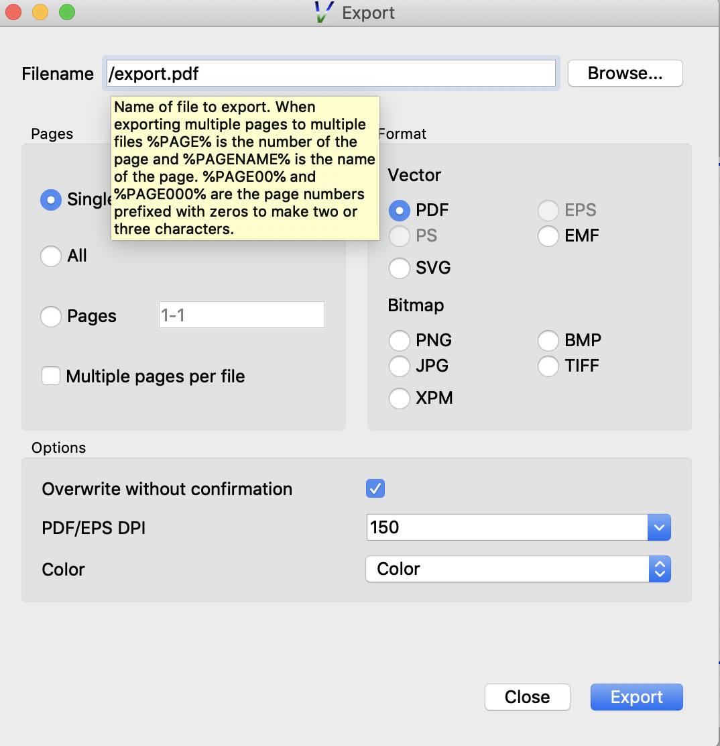Enable Multiple pages per file checkbox
Image resolution: width=720 pixels, height=746 pixels.
(x=51, y=376)
